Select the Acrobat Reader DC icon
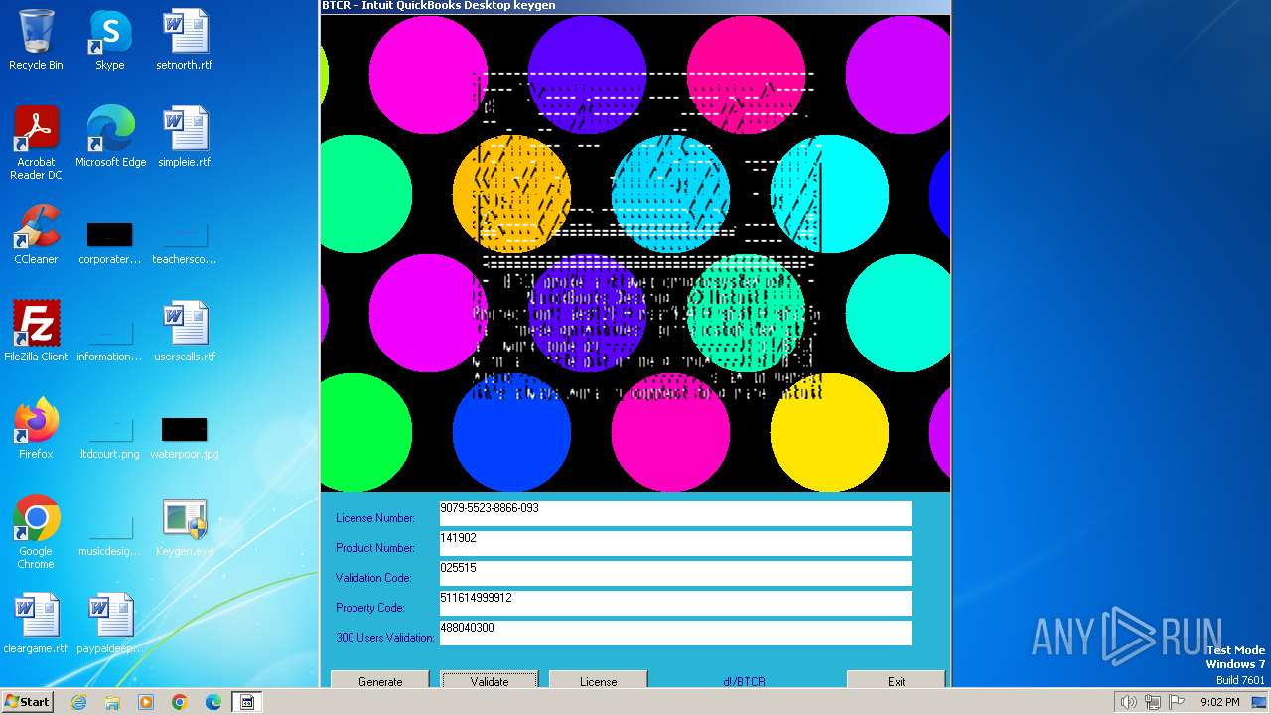Image resolution: width=1271 pixels, height=715 pixels. coord(36,144)
